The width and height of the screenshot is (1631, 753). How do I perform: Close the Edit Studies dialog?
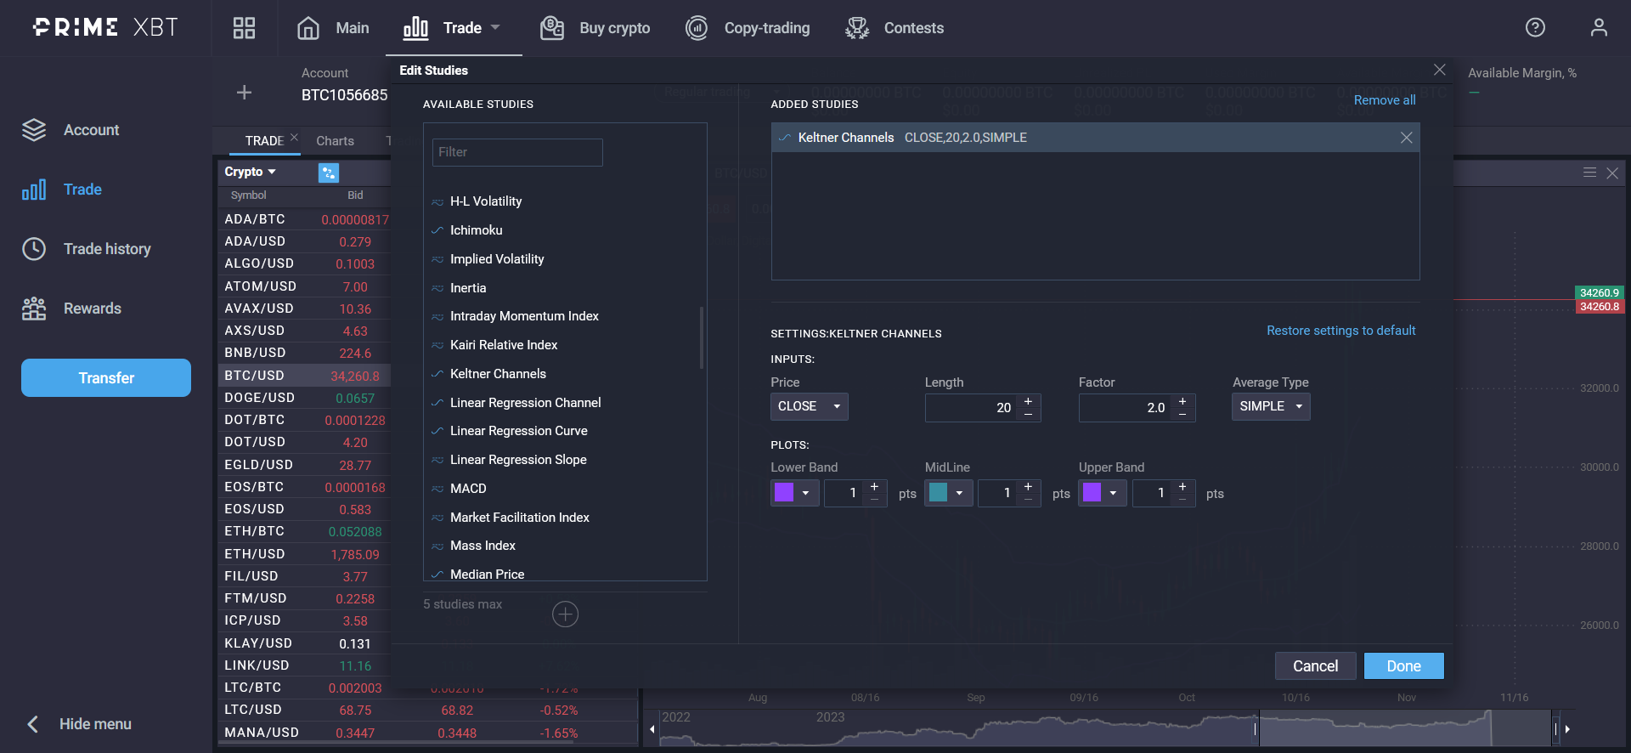[x=1439, y=70]
